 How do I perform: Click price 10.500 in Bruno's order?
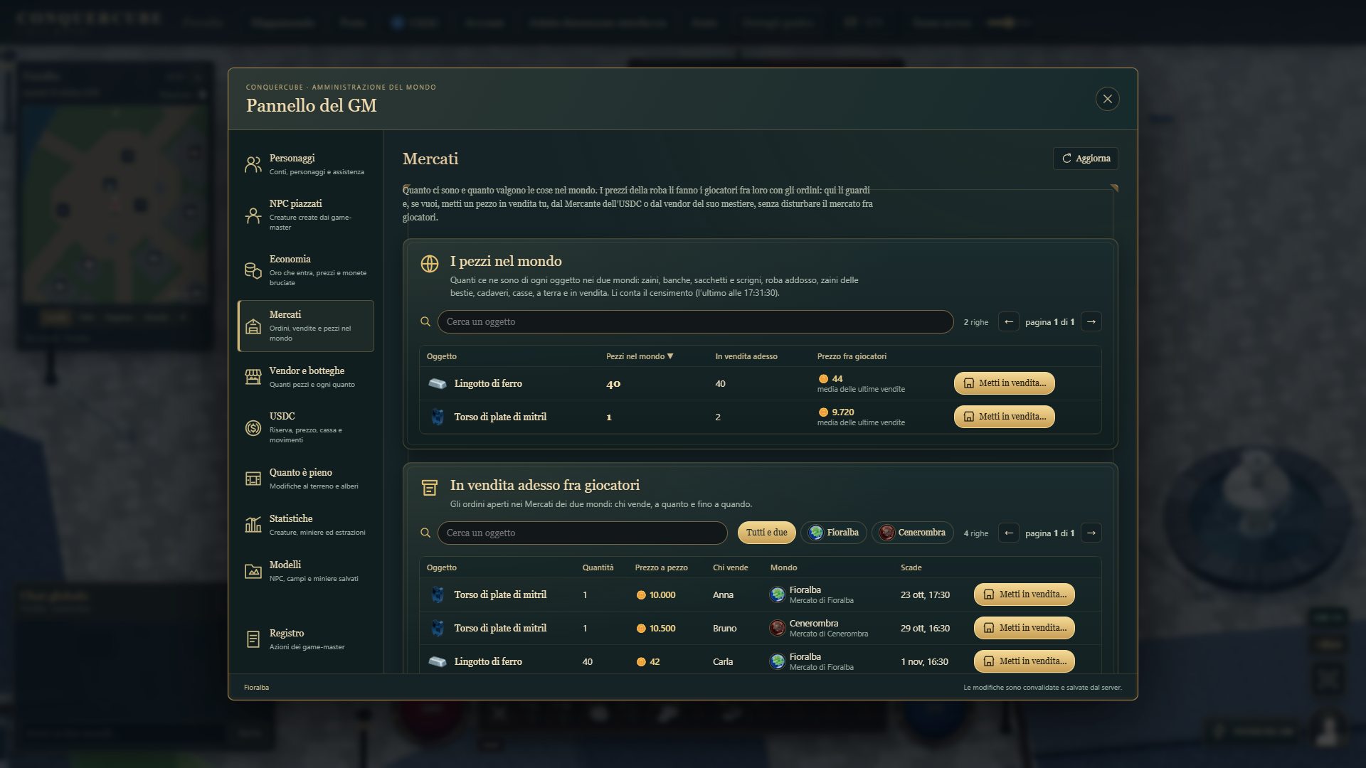(662, 628)
